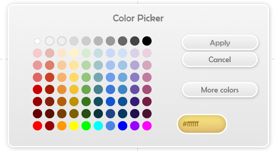276x151 pixels.
Task: Click the hex color input field
Action: click(202, 124)
